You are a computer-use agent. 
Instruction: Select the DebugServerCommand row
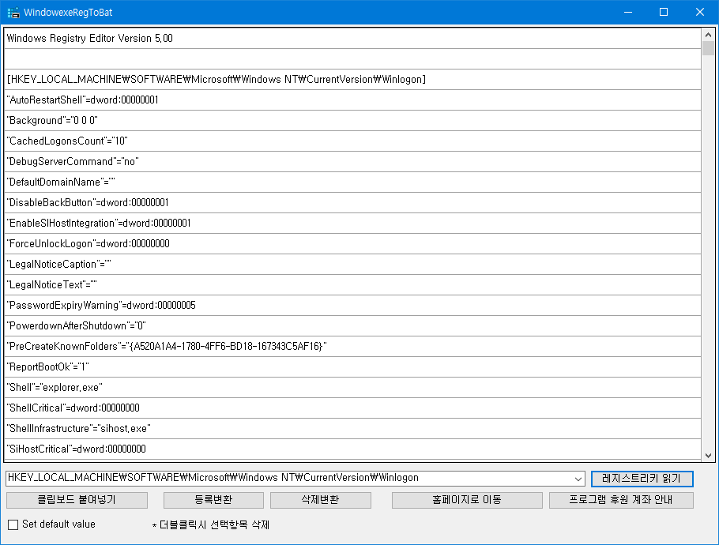tap(352, 162)
